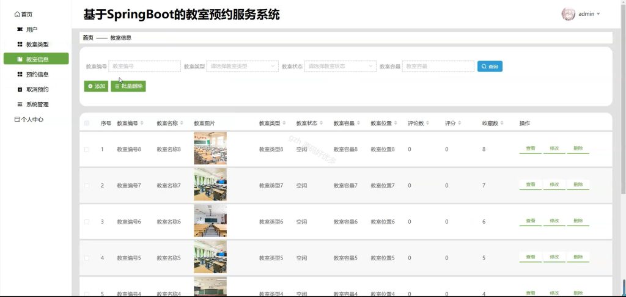This screenshot has width=626, height=297.
Task: Open the 系统管理 menu item
Action: click(x=36, y=104)
